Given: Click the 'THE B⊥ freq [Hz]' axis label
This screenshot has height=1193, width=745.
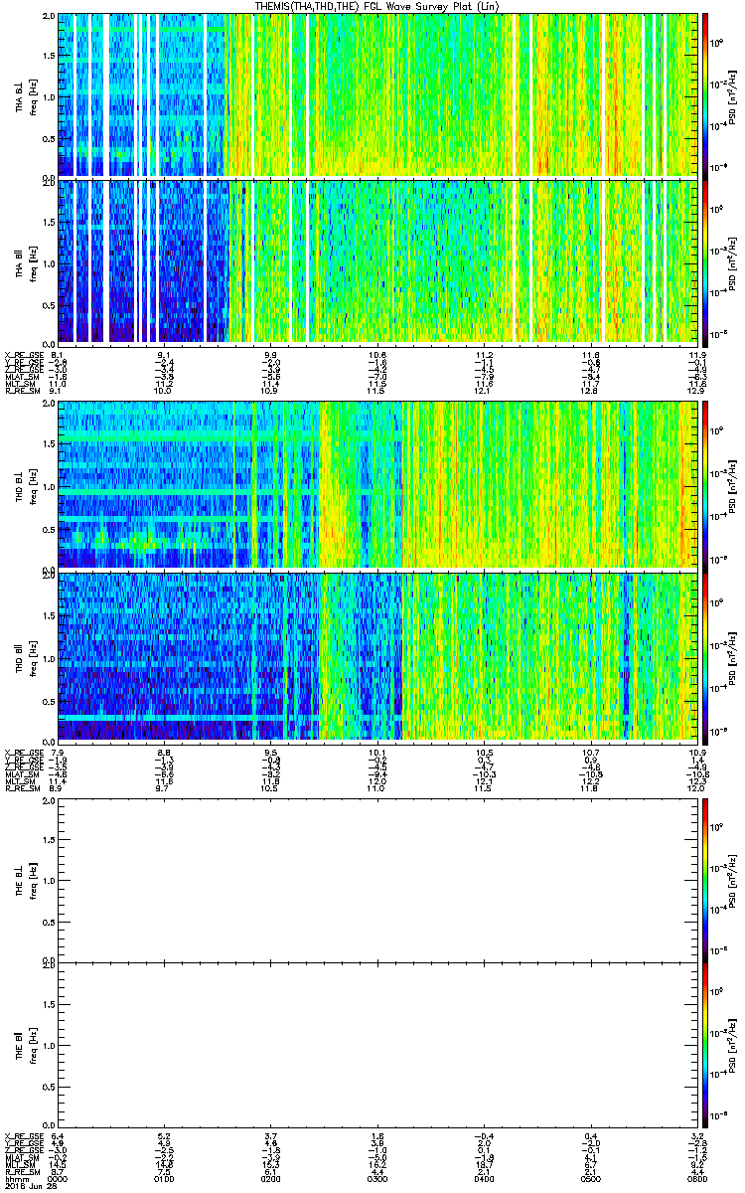Looking at the screenshot, I should pyautogui.click(x=26, y=881).
